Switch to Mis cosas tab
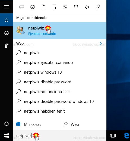This screenshot has height=141, width=130. click(36, 124)
